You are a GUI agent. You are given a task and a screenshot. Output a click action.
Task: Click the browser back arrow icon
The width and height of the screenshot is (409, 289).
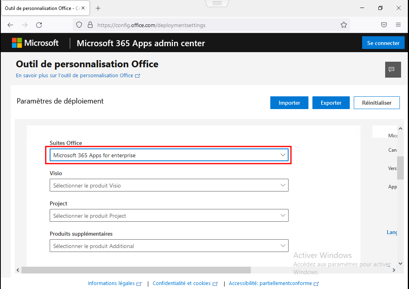click(x=10, y=25)
